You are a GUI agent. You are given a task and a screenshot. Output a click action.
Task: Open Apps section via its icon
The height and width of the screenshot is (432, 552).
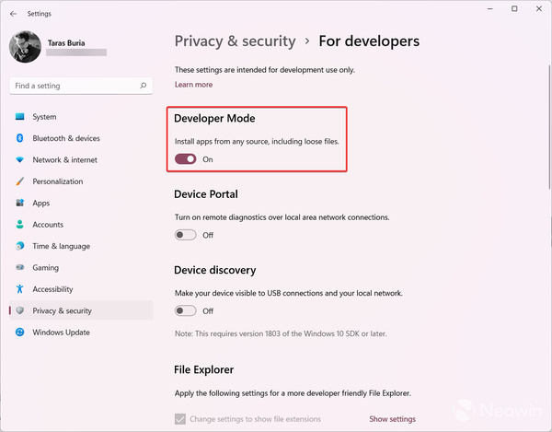(20, 203)
